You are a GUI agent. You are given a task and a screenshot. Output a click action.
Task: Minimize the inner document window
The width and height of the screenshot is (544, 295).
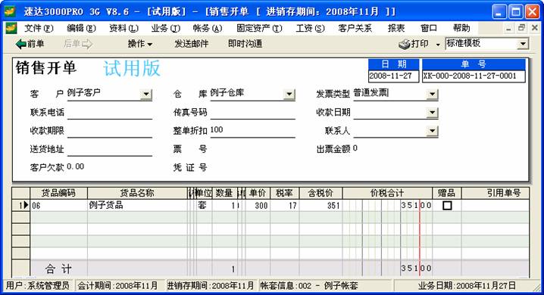508,28
